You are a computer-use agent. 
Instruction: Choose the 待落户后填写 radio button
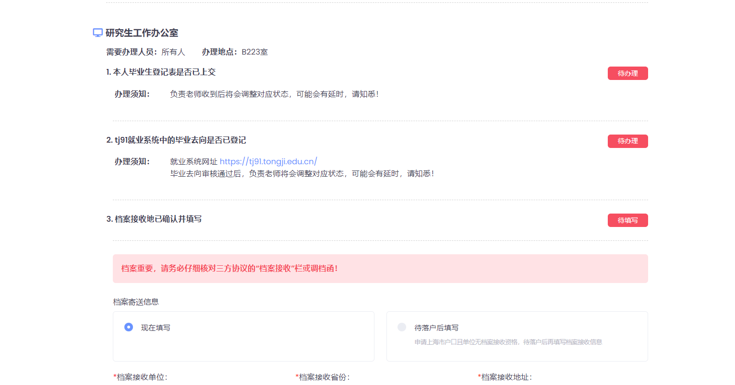point(402,327)
